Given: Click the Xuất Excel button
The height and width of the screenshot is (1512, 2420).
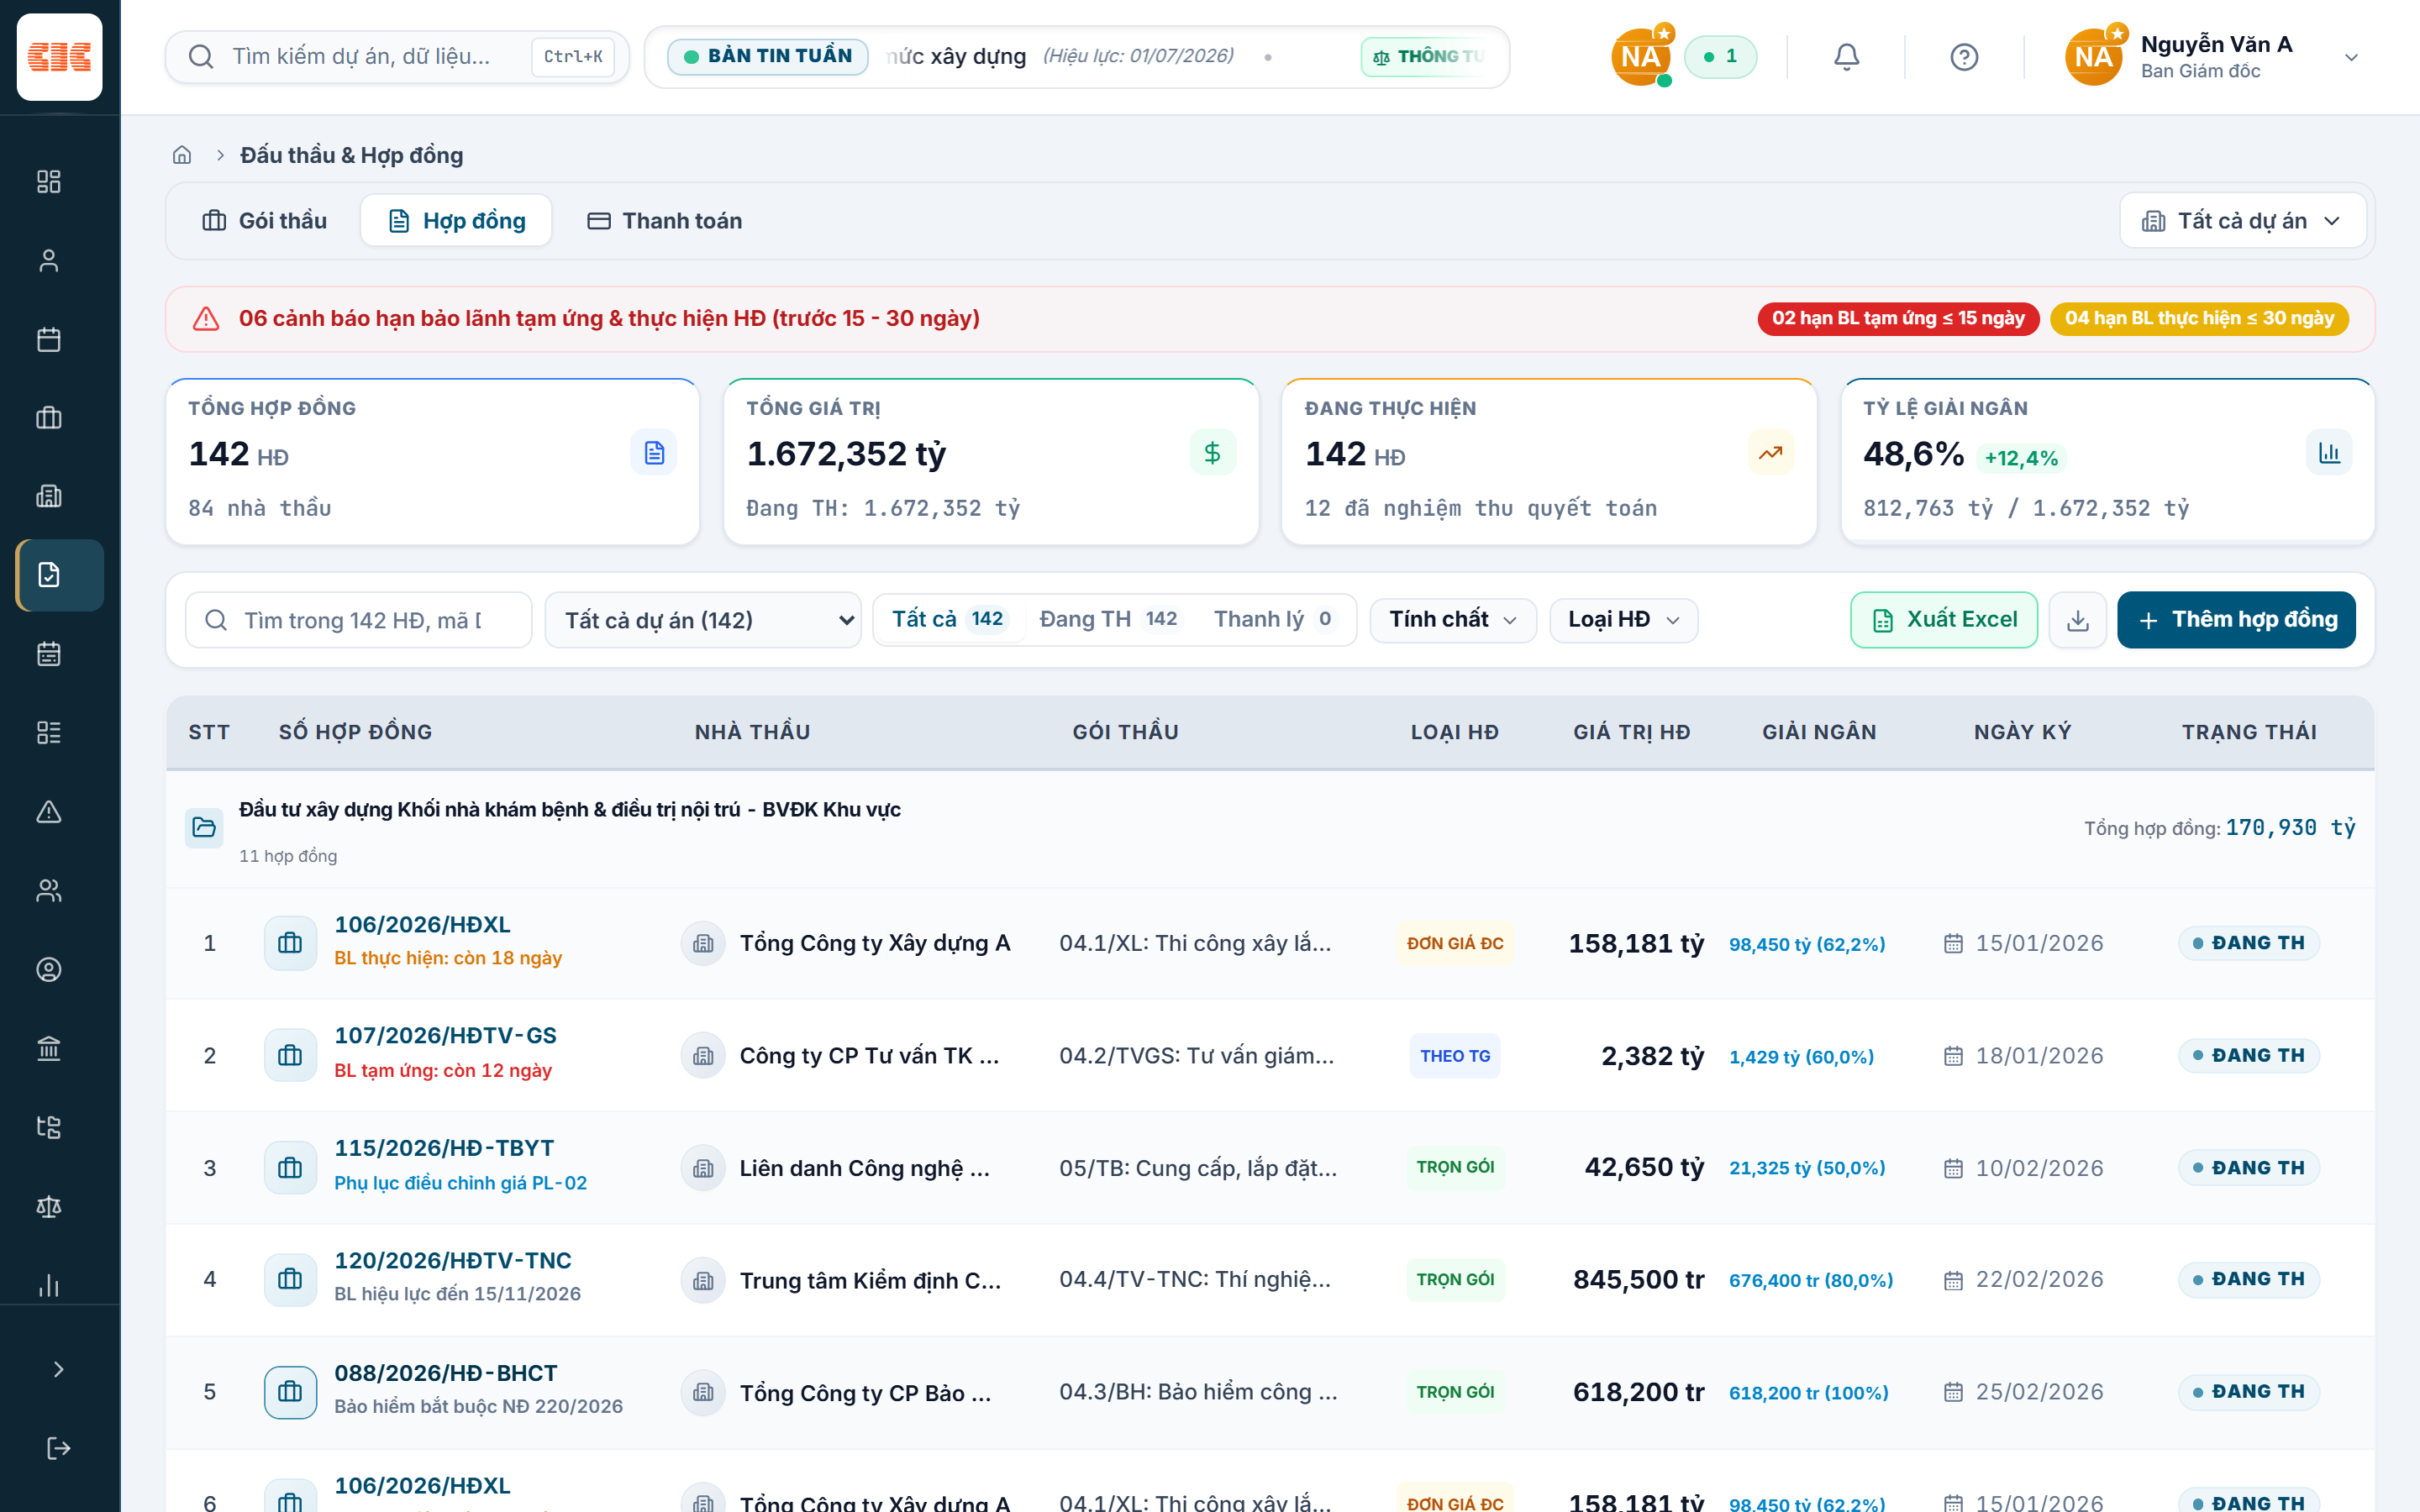Looking at the screenshot, I should [x=1943, y=620].
